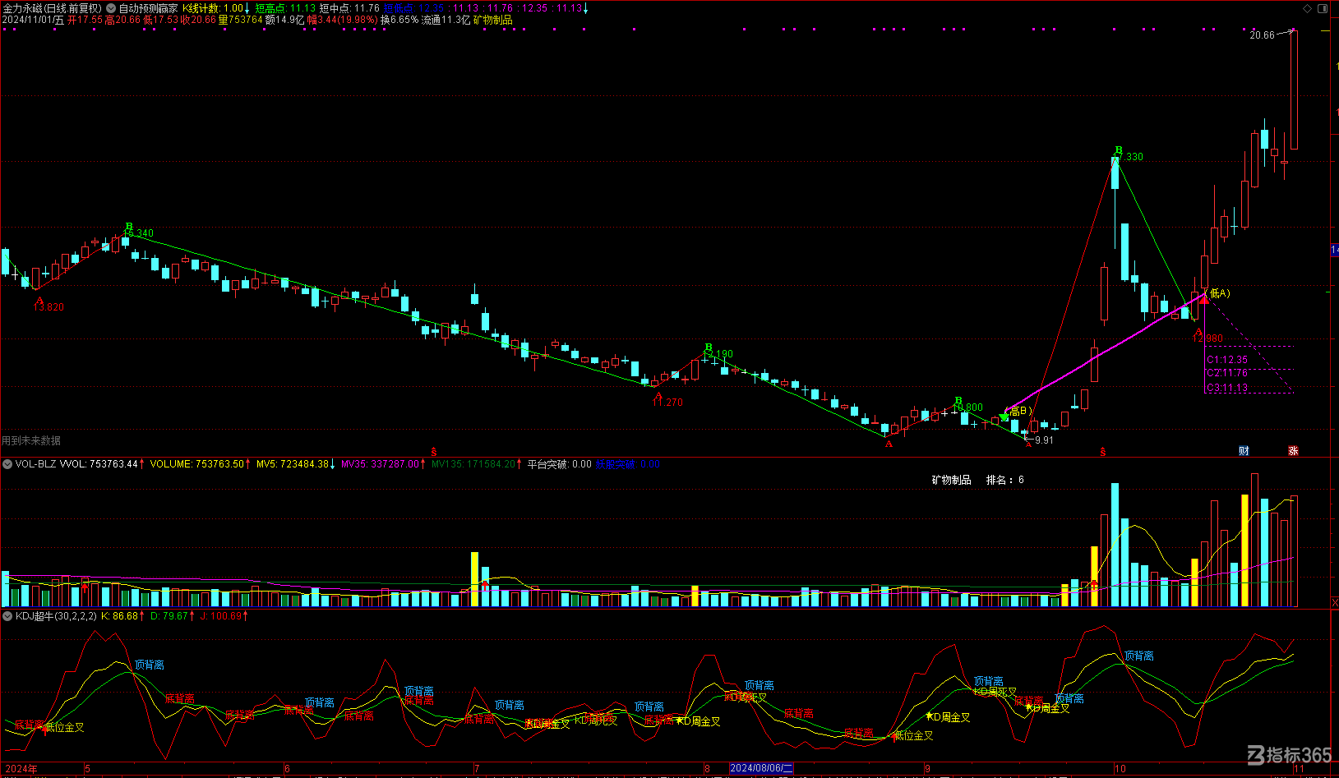Expand the 自动预测赢家 indicator dropdown arrow
The width and height of the screenshot is (1339, 778).
click(111, 8)
